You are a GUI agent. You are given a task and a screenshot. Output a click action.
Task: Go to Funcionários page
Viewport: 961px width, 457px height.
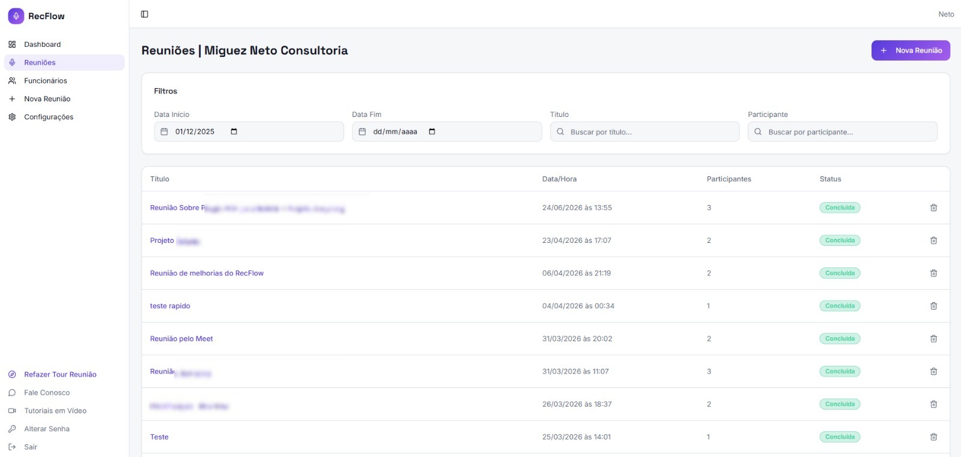point(64,80)
